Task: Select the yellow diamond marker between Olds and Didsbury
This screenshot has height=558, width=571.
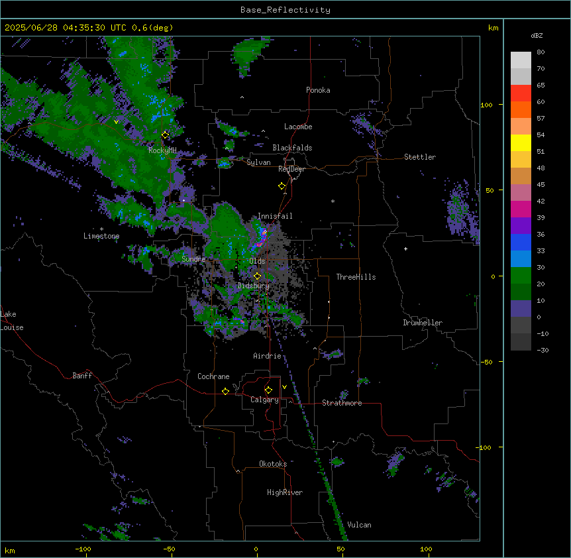Action: (257, 276)
